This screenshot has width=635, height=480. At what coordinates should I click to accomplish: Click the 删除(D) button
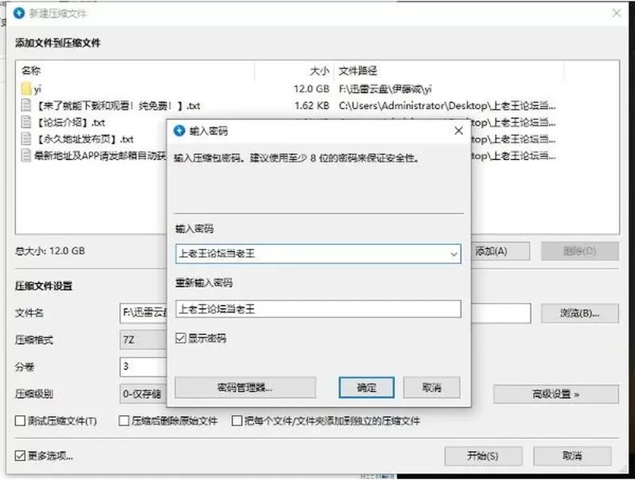(580, 252)
